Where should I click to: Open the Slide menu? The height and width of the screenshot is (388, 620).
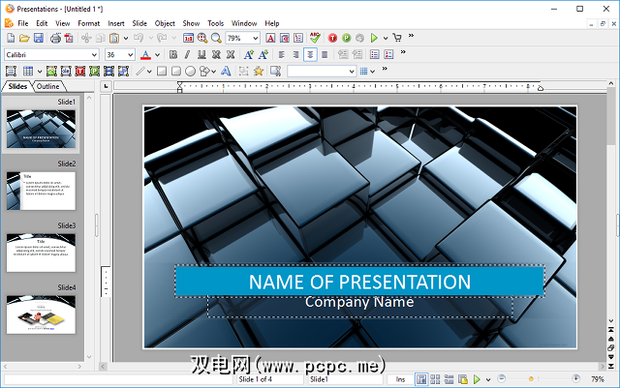click(139, 22)
